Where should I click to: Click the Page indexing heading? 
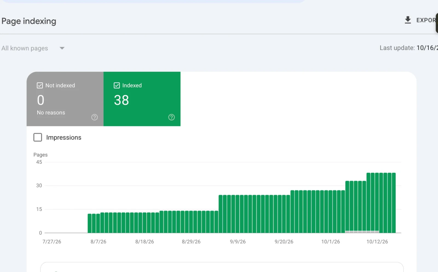29,21
